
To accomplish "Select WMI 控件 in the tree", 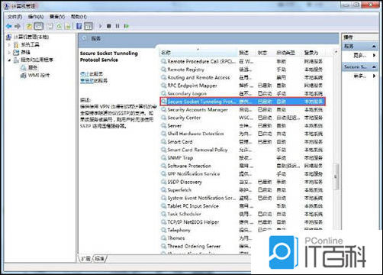I will pyautogui.click(x=39, y=76).
